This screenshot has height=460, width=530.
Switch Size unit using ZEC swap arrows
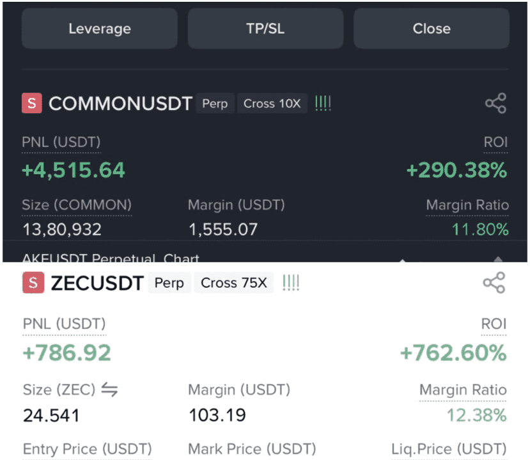109,390
